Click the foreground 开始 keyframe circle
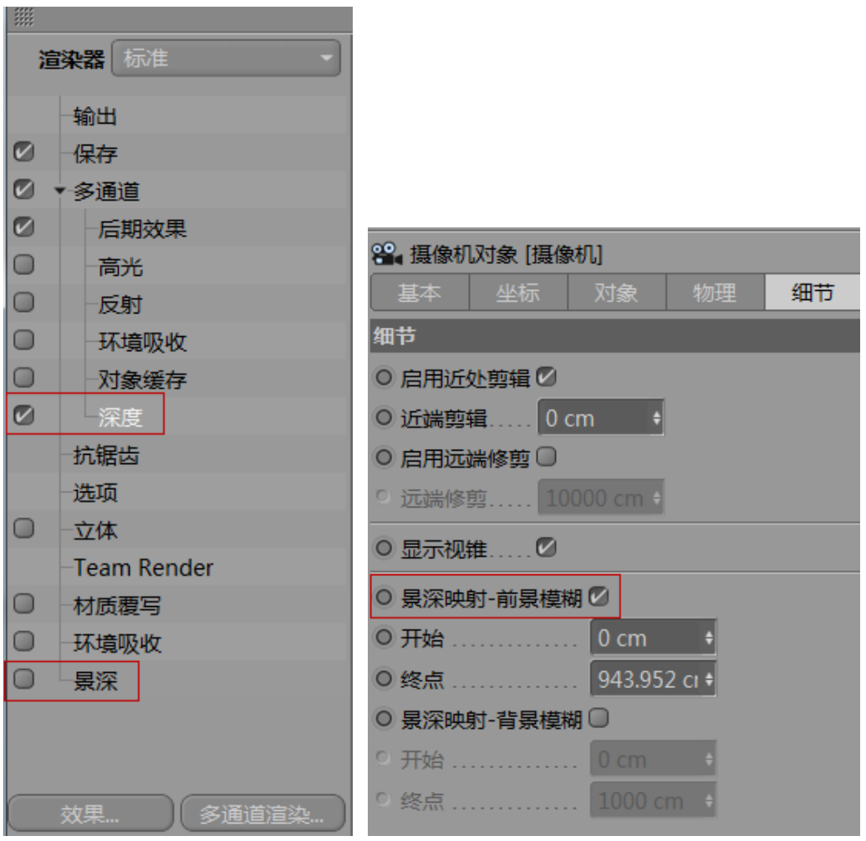This screenshot has height=841, width=866. tap(384, 637)
